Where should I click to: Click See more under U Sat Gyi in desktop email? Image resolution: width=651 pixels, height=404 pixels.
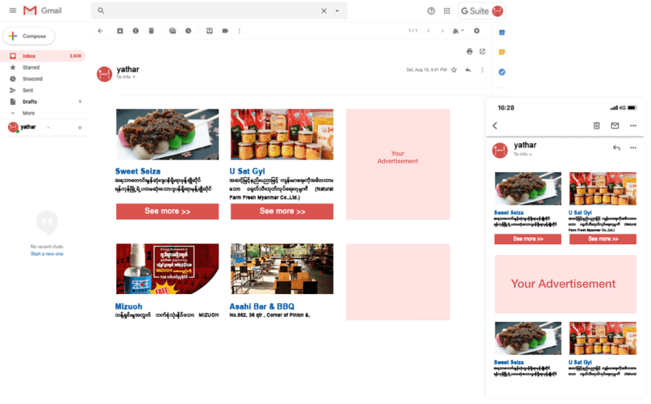(282, 211)
